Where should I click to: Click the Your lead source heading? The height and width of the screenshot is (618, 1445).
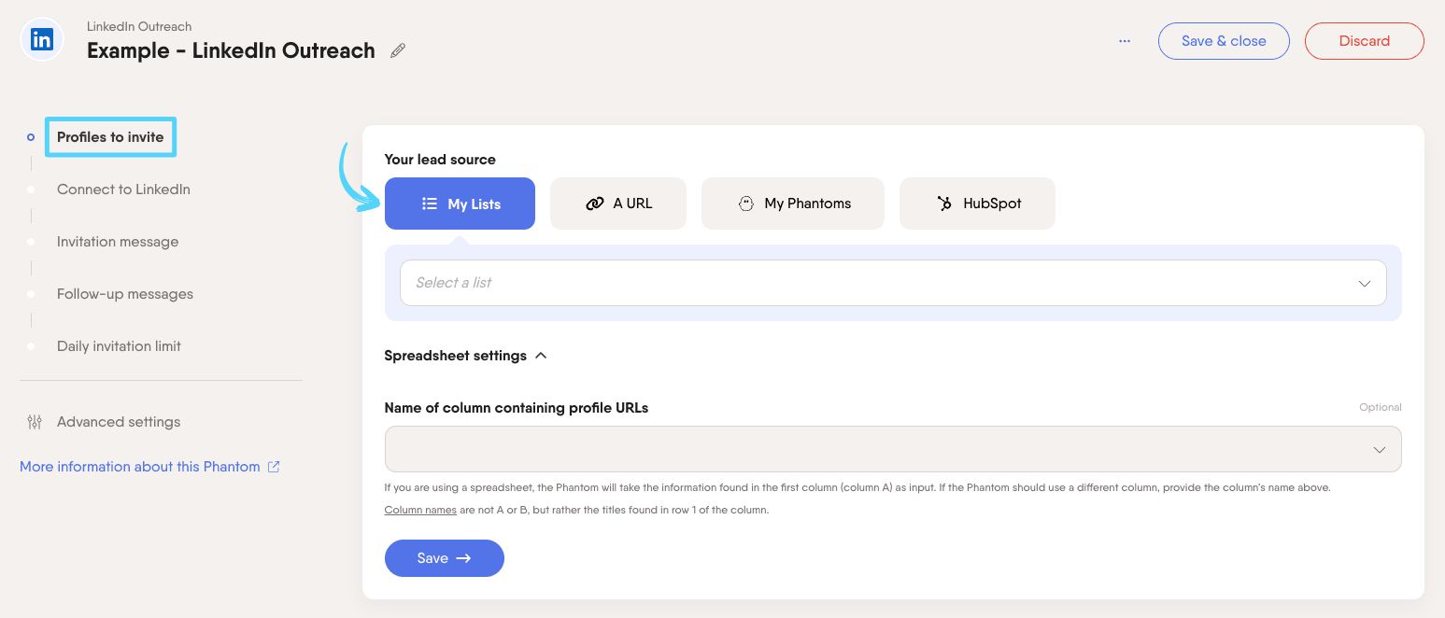440,160
